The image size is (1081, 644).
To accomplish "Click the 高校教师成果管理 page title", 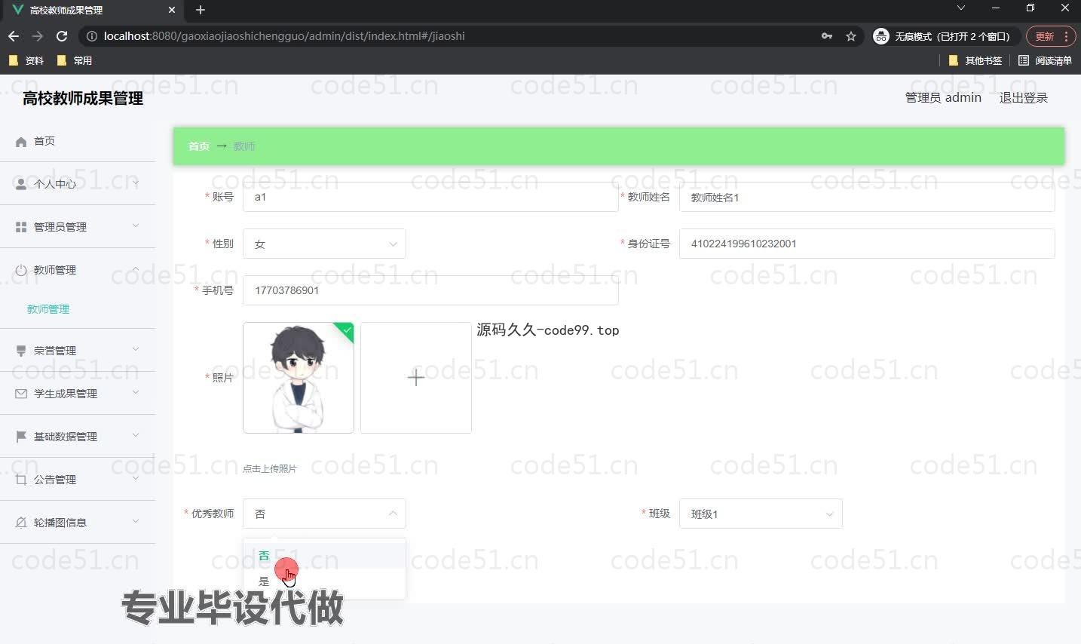I will [83, 98].
